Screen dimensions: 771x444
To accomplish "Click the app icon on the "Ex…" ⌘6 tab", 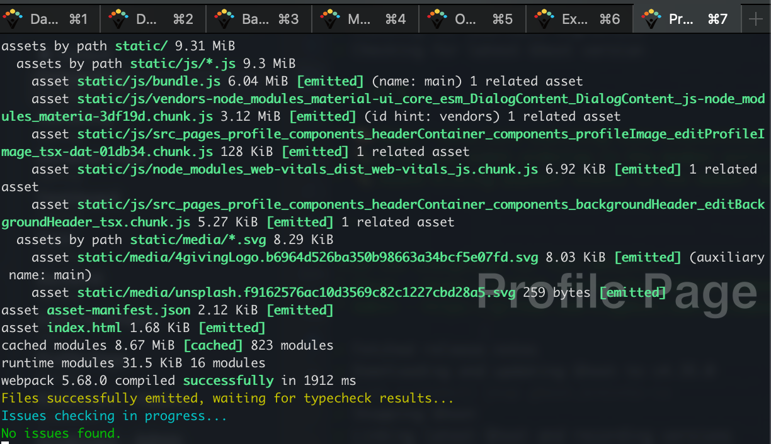I will [x=545, y=18].
